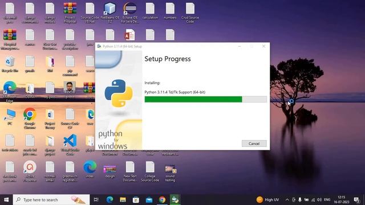Screen dimensions: 365x205
Task: Select the Visual Studio Code shortcut
Action: (70, 144)
